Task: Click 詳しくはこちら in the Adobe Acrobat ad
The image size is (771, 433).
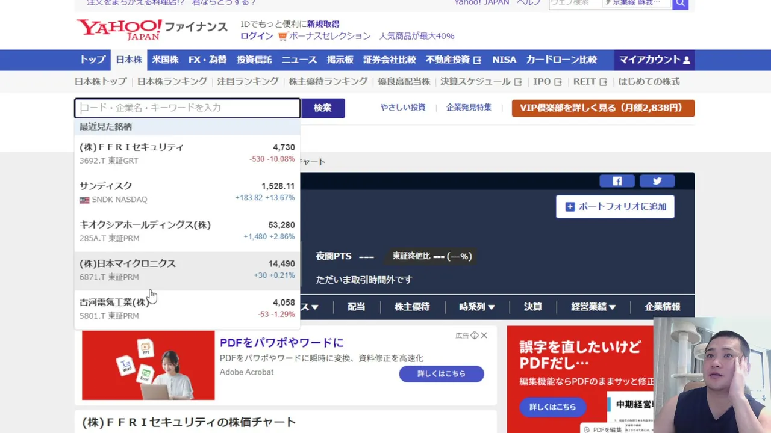Action: coord(442,373)
